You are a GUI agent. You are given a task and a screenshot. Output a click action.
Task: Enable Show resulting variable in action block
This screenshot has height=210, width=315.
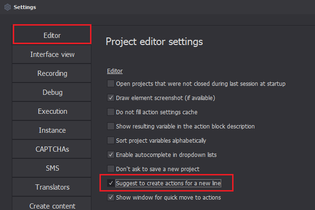click(111, 127)
